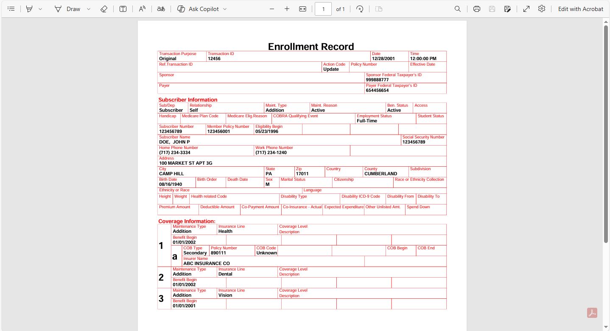Click Subscriber Information heading
The image size is (610, 331).
pyautogui.click(x=188, y=100)
